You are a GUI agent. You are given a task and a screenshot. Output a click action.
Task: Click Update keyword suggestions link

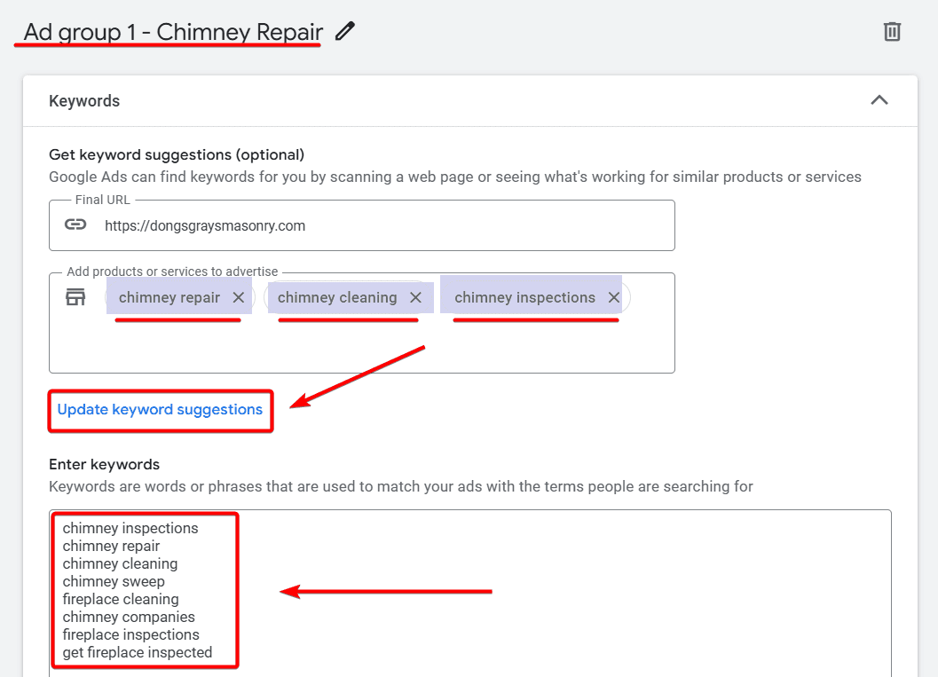(x=160, y=409)
